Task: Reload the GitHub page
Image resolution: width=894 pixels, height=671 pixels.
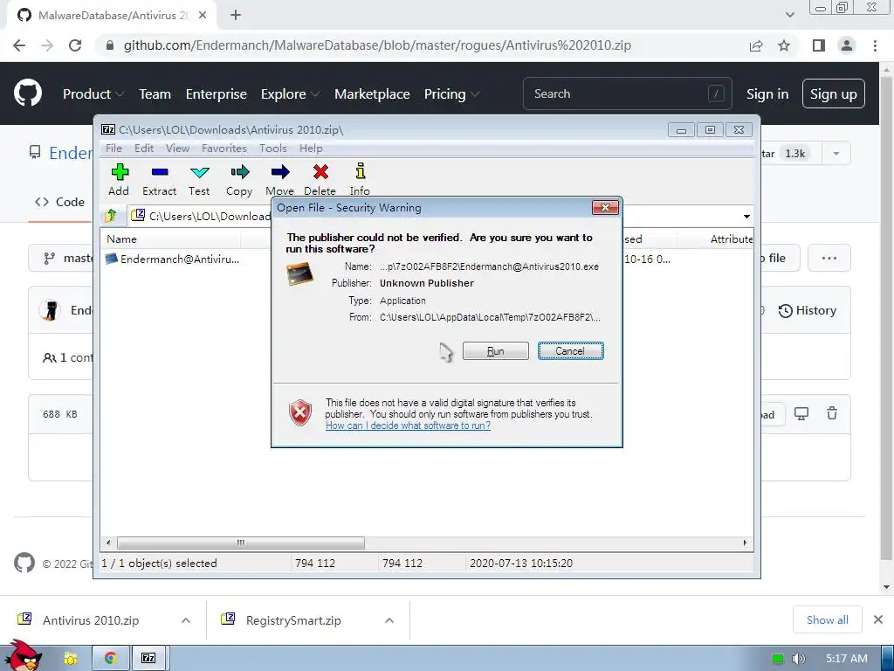Action: pyautogui.click(x=75, y=45)
